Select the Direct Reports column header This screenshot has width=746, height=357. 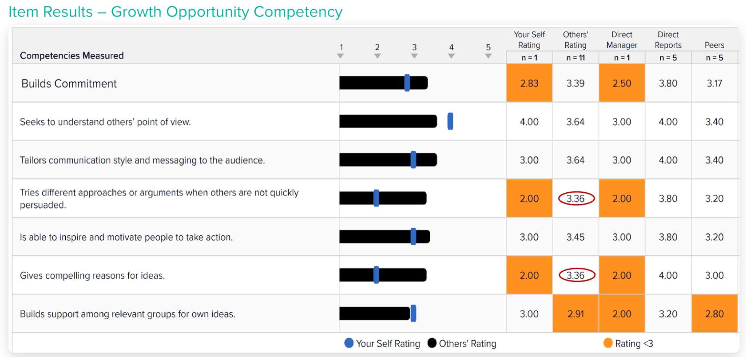(668, 40)
